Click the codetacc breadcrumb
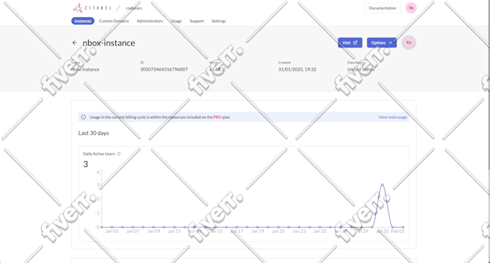Screen dimensions: 490x263 coord(134,8)
